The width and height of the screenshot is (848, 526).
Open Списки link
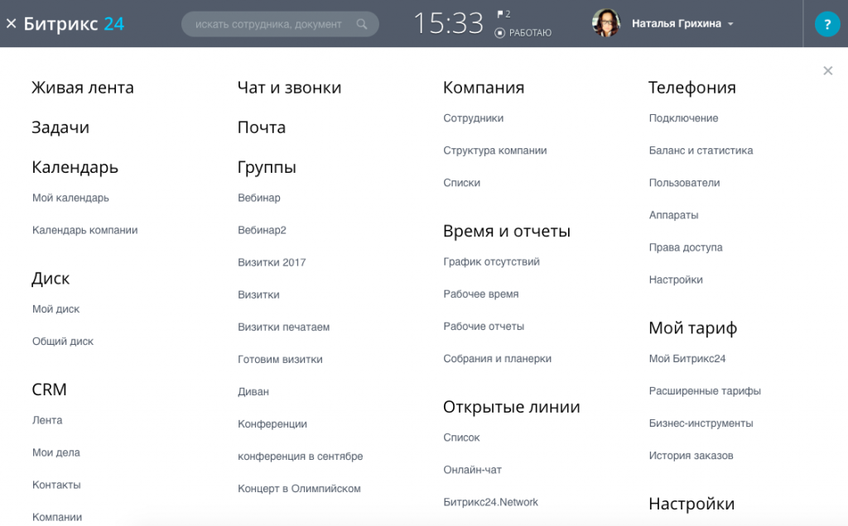point(461,183)
